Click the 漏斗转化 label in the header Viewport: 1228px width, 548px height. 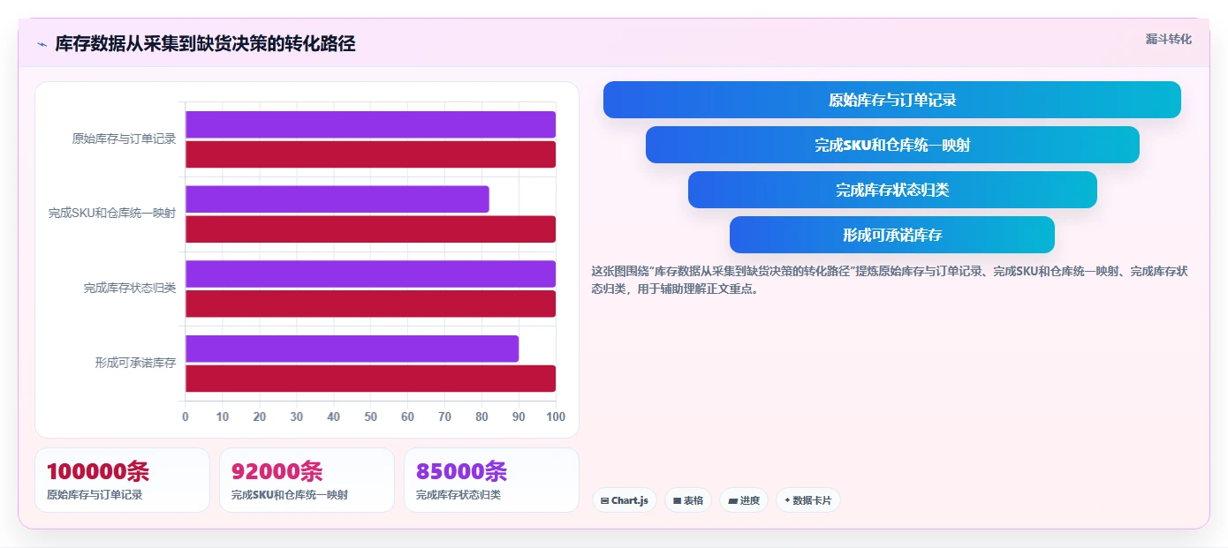1169,39
